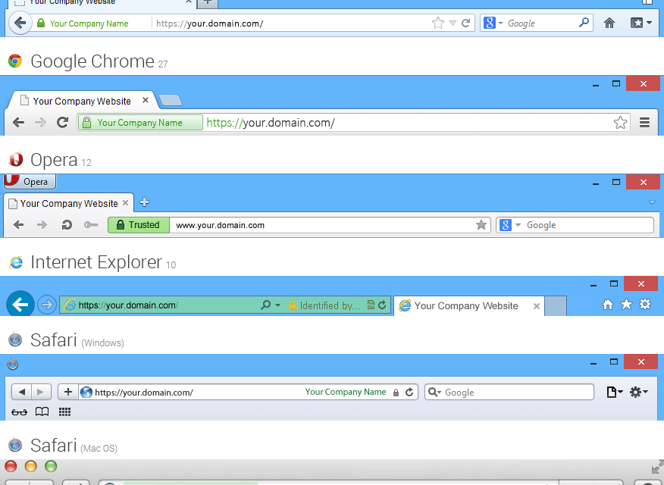Open the Safari gear settings dropdown
664x485 pixels.
pyautogui.click(x=638, y=393)
